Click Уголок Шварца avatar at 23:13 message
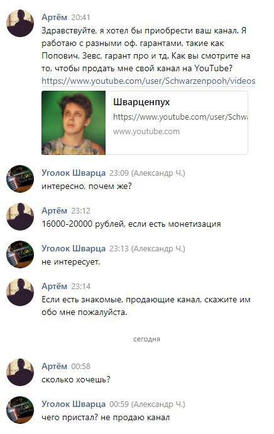The height and width of the screenshot is (434, 274). click(20, 254)
